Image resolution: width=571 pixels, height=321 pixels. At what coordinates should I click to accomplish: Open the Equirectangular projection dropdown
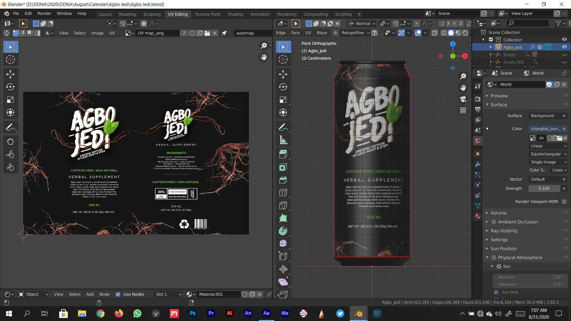tap(548, 154)
